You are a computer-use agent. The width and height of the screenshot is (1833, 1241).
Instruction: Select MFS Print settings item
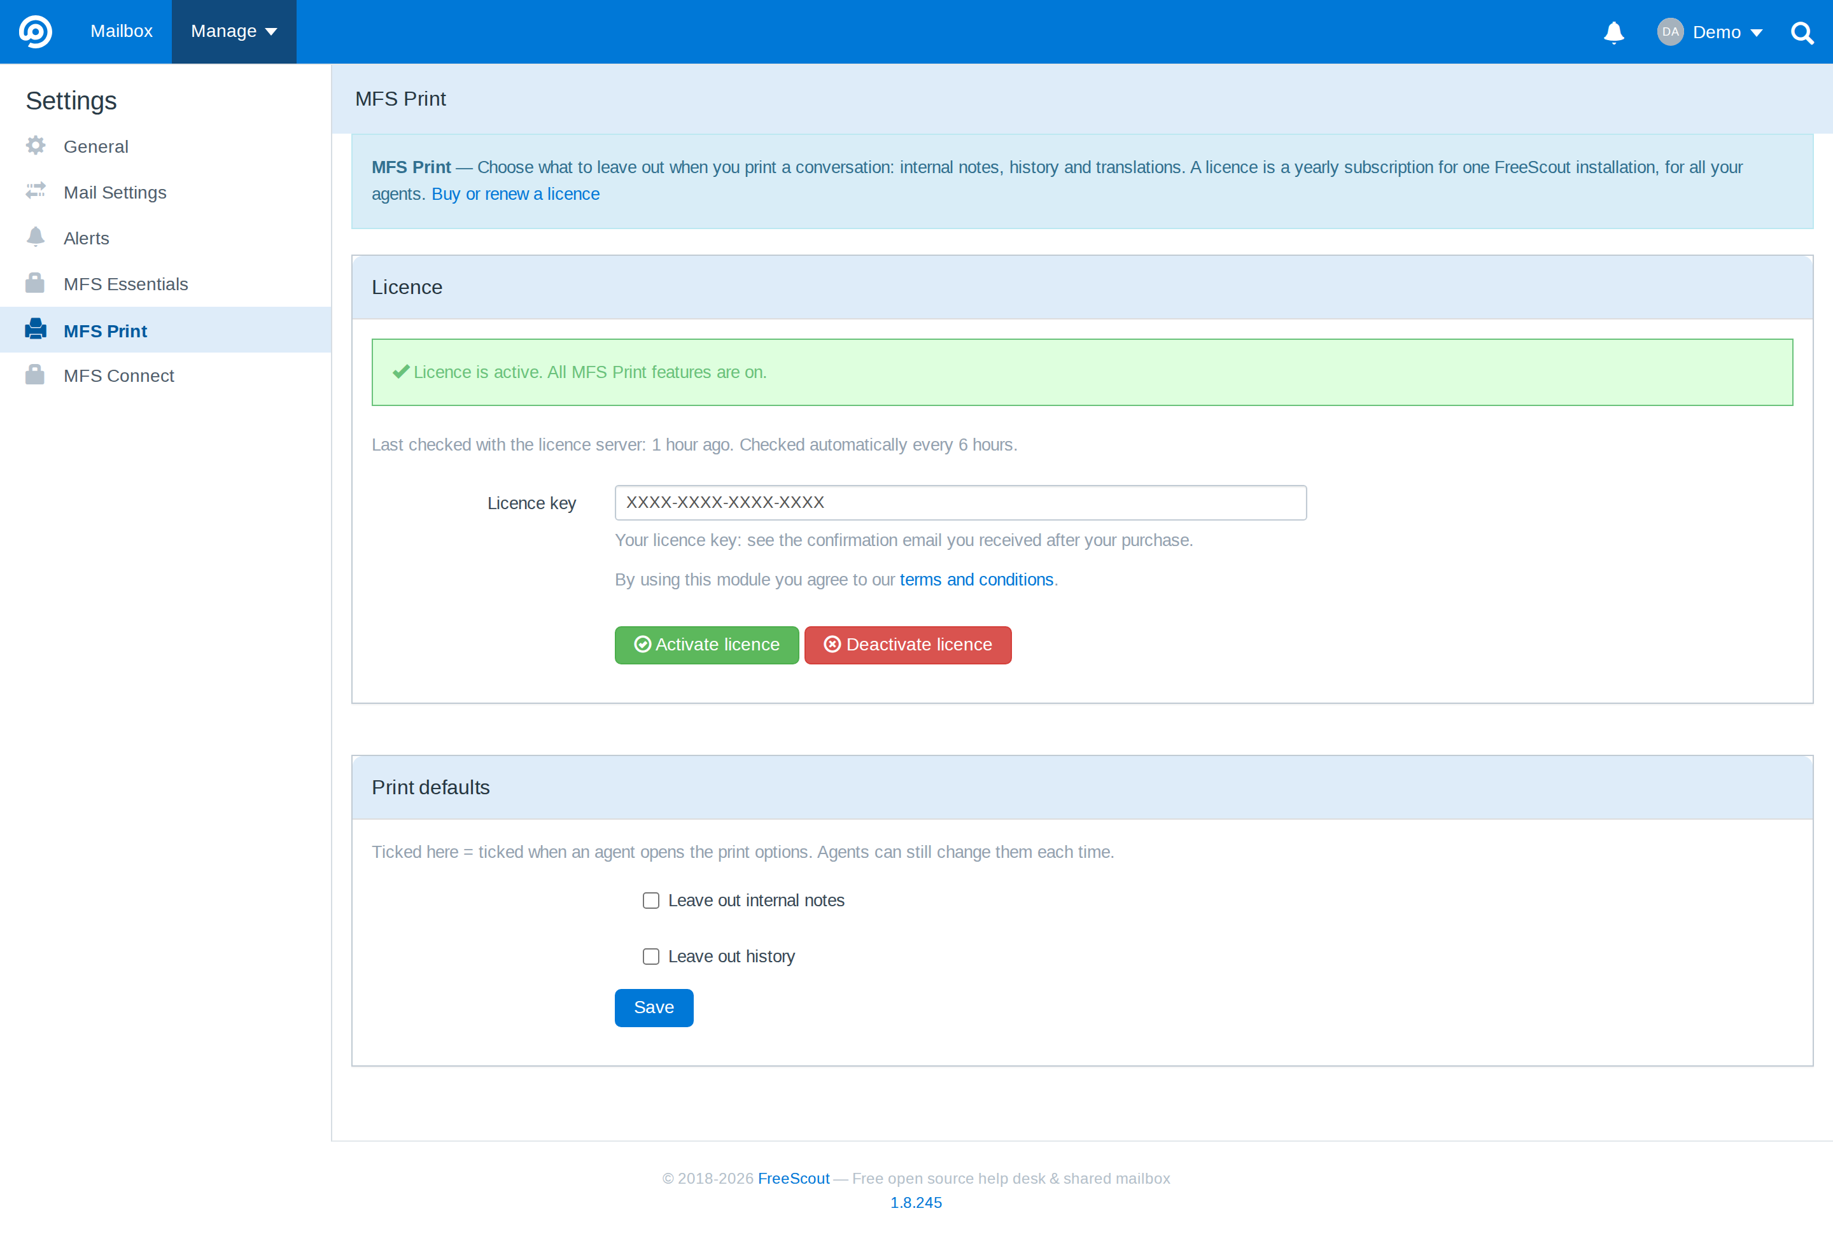click(165, 330)
